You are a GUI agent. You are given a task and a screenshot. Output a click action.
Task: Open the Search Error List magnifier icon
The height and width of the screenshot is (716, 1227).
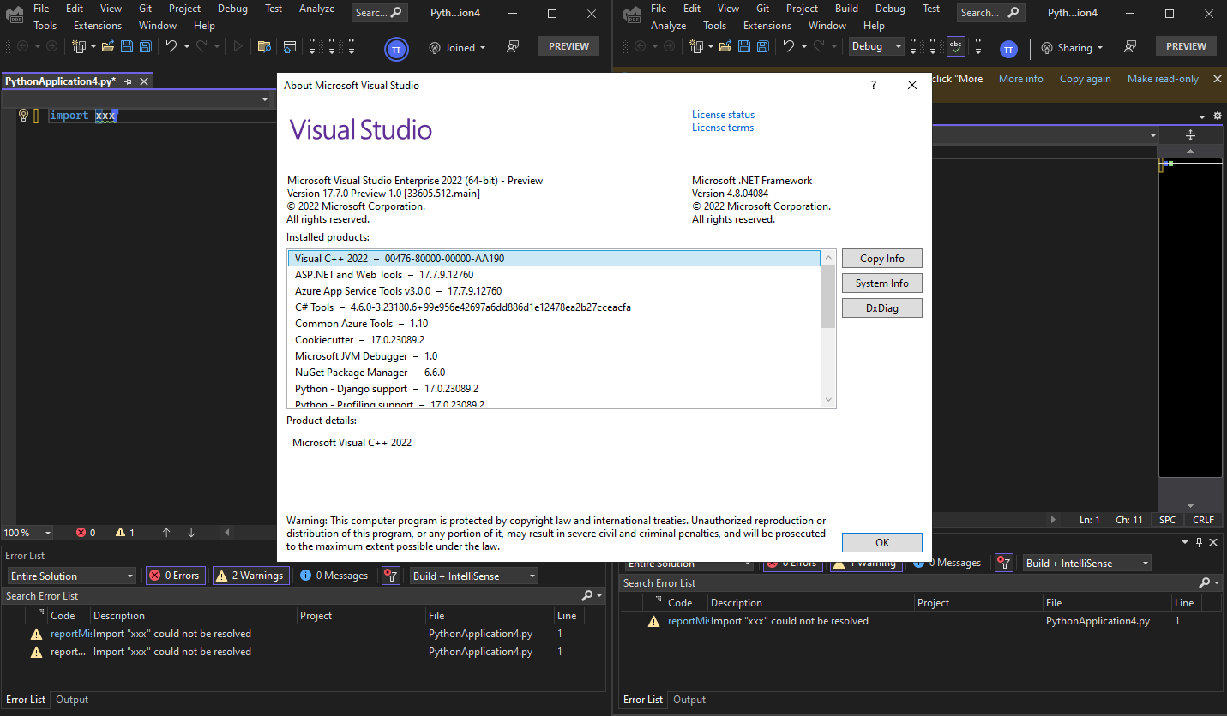(586, 594)
